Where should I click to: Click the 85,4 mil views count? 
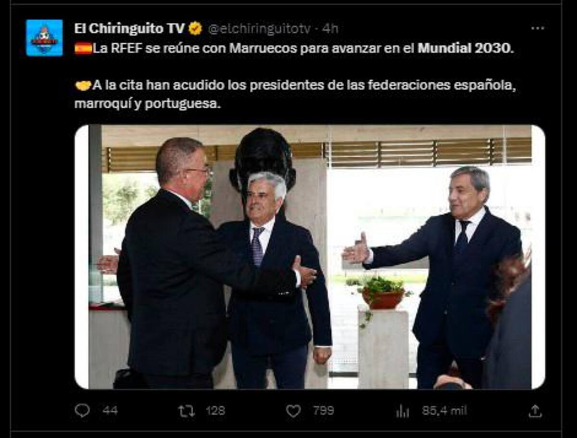[444, 411]
